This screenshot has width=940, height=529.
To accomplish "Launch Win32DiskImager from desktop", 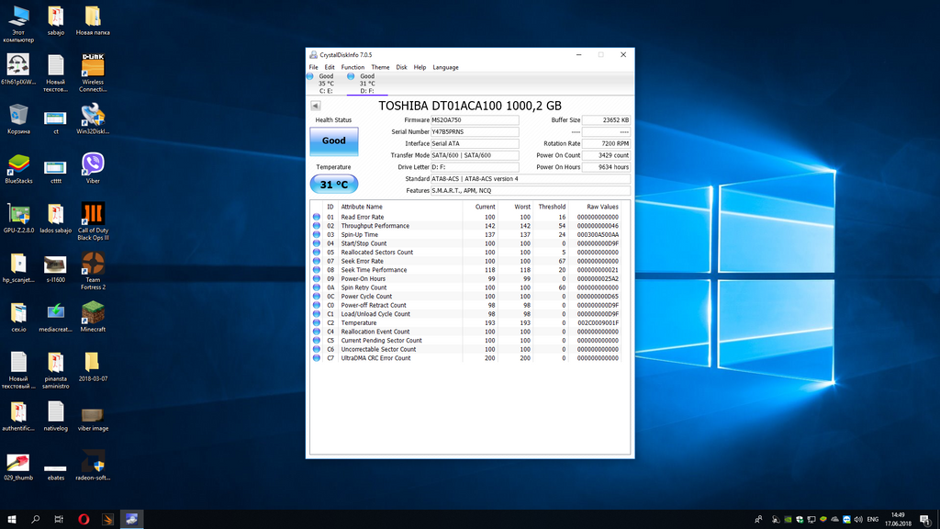I will click(x=93, y=118).
